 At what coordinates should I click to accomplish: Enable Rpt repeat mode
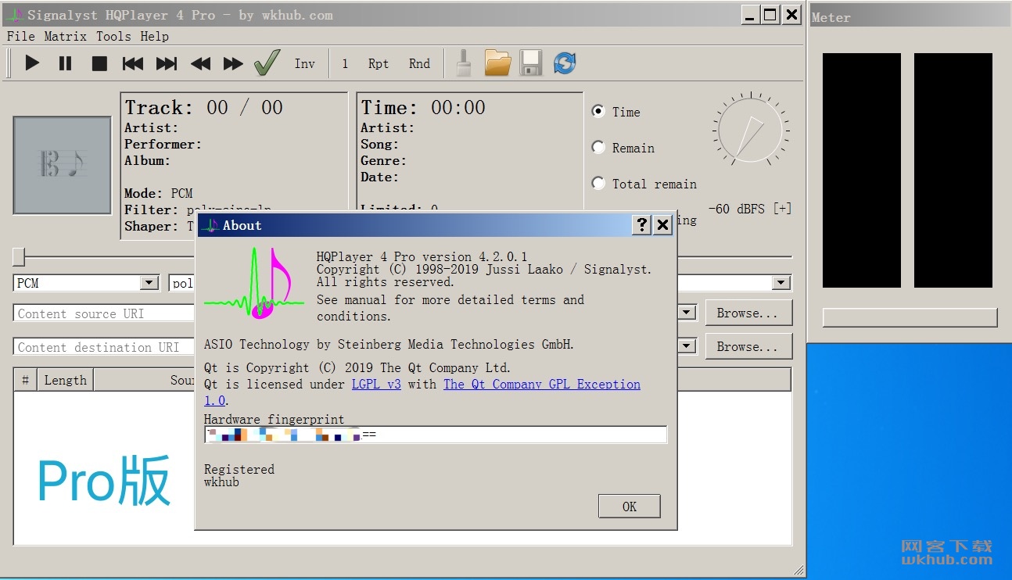[x=379, y=63]
